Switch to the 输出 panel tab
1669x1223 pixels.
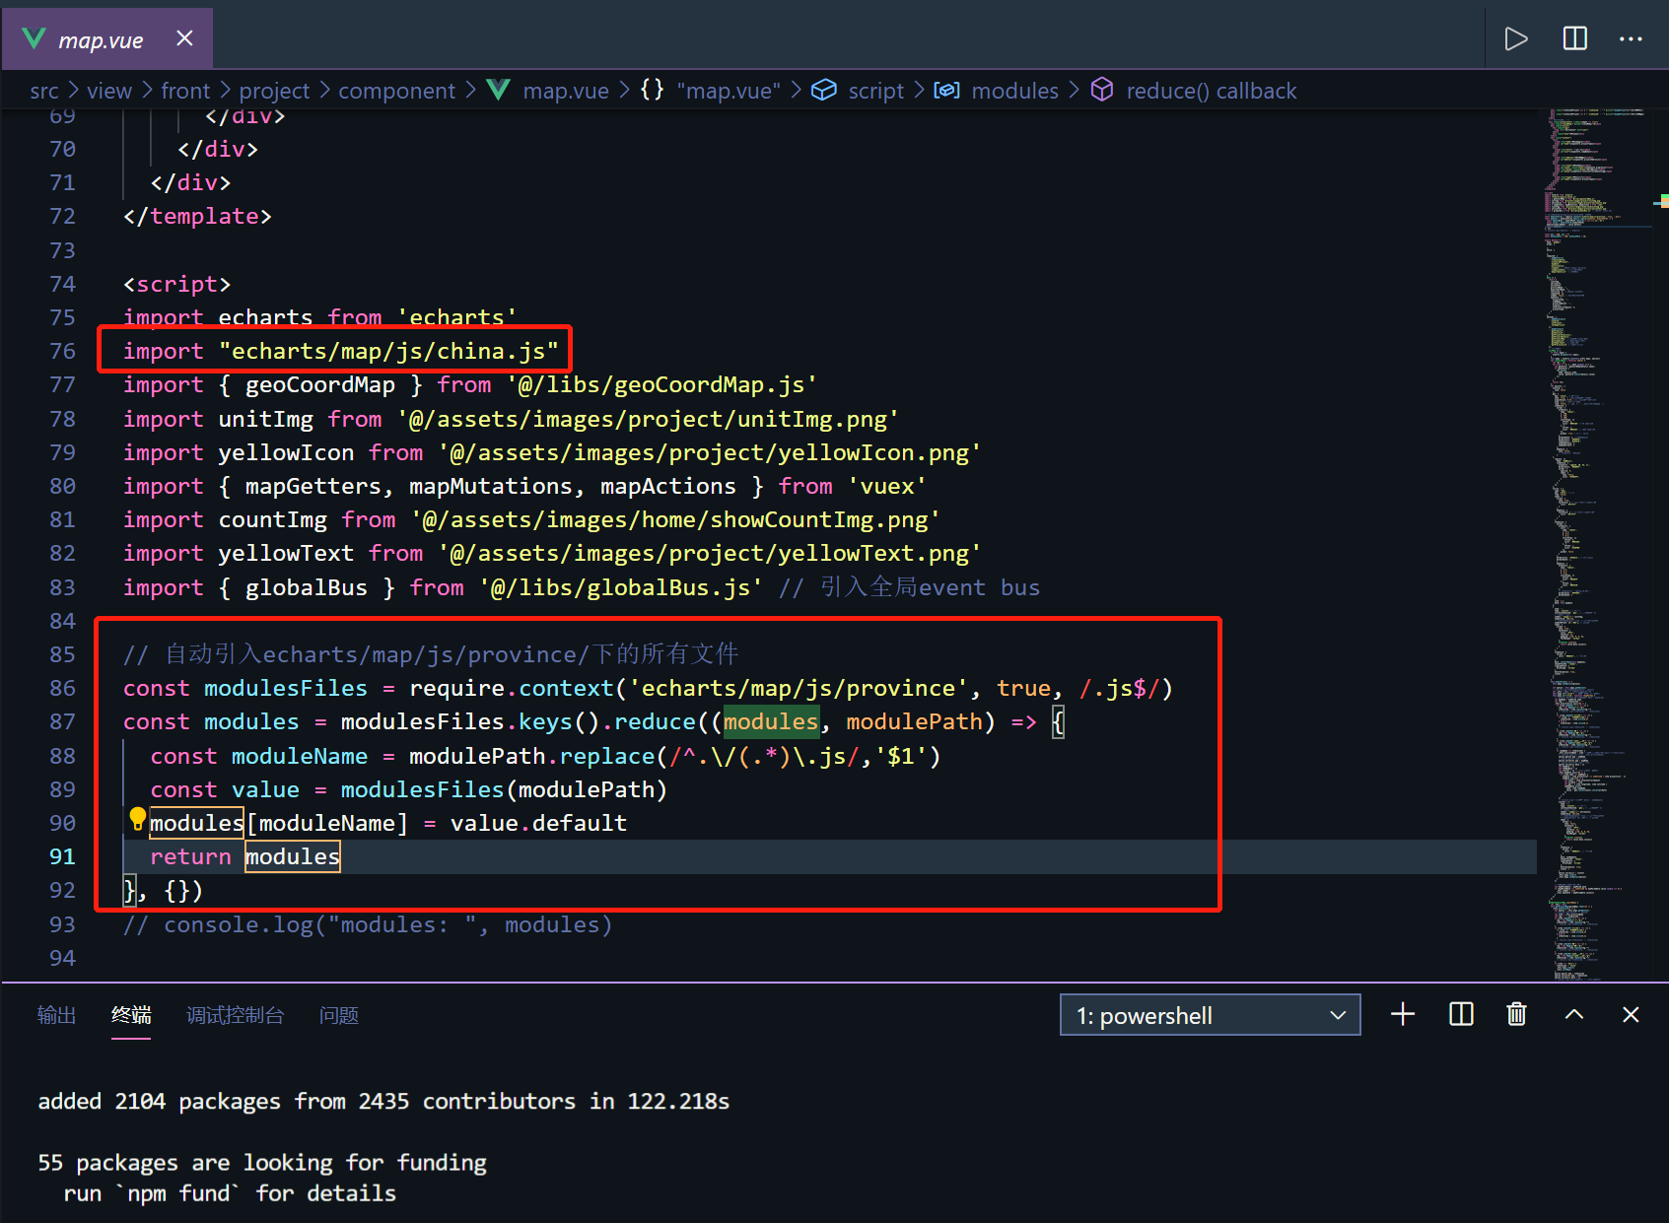point(56,1015)
